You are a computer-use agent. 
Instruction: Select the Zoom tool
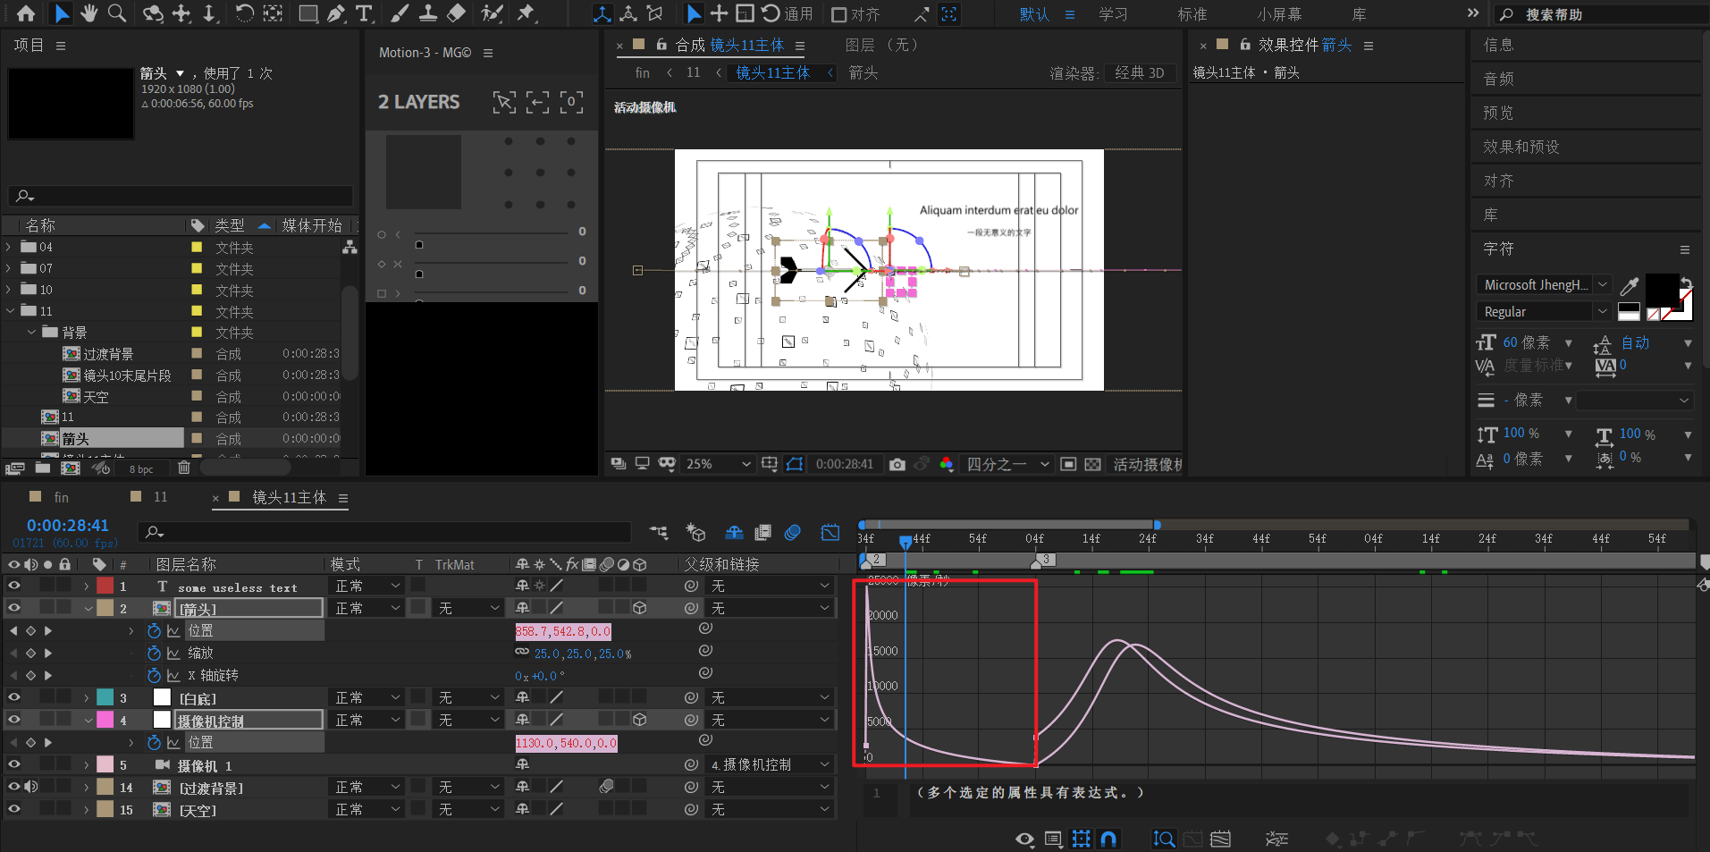(117, 13)
